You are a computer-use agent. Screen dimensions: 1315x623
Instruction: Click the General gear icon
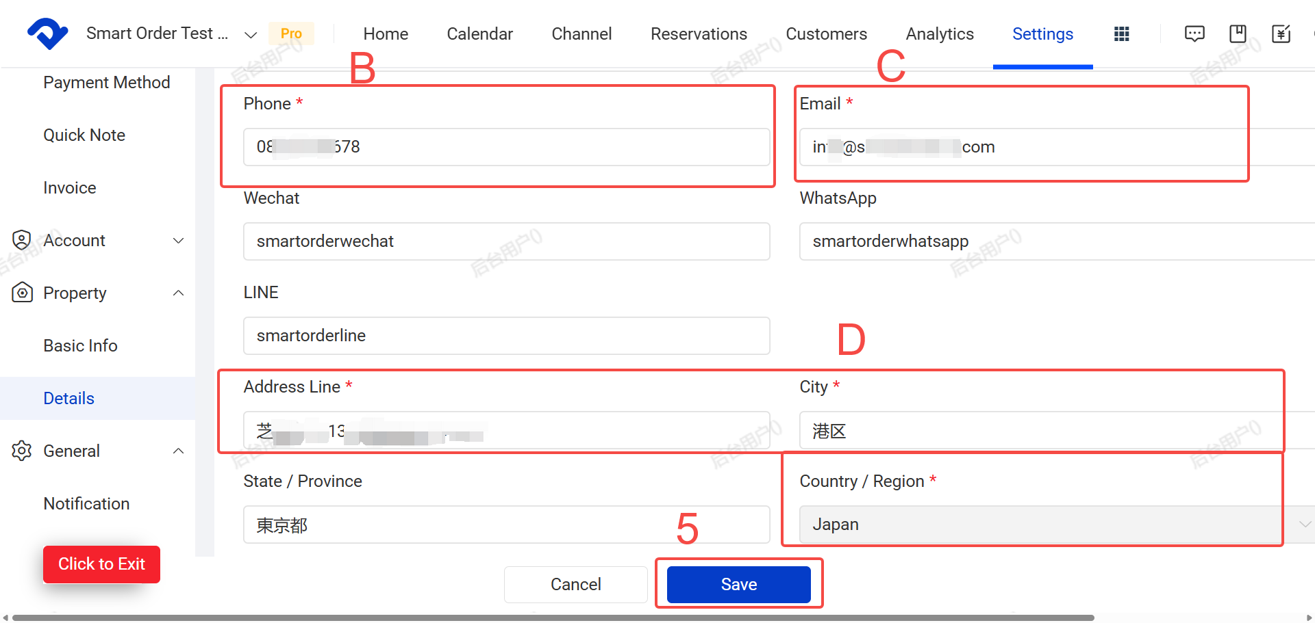(22, 451)
